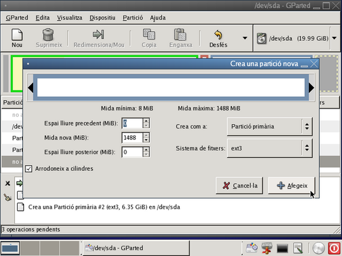Increase Espai lliure precedent value
This screenshot has width=342, height=256.
(146, 121)
